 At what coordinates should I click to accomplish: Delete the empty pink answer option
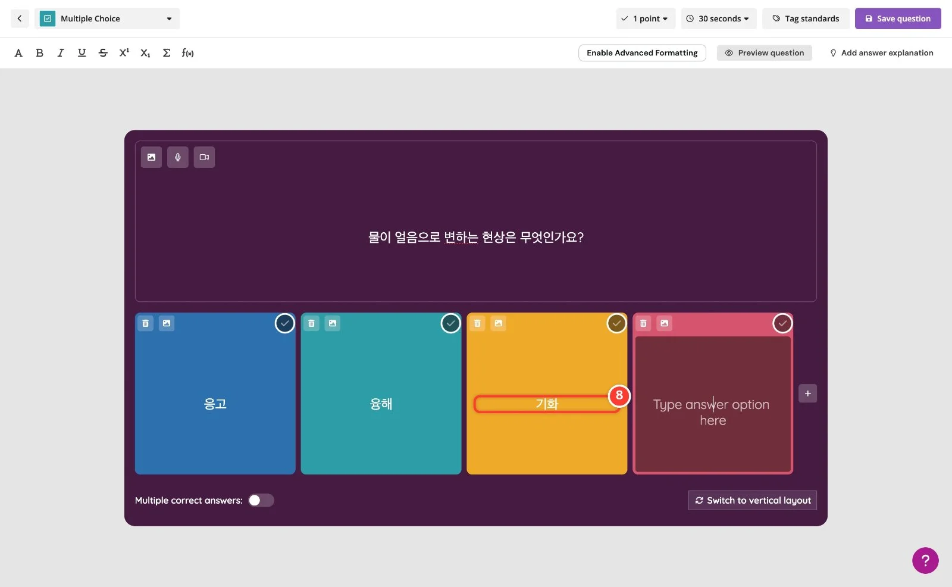(643, 323)
